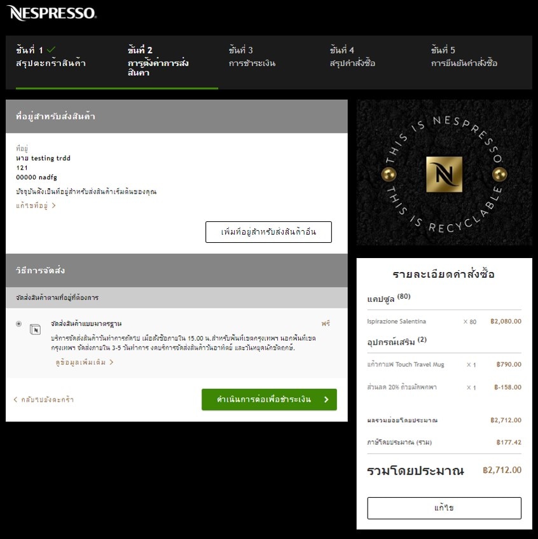Select step 4 สรุปคำสั่งซื้อ tab

click(x=352, y=57)
